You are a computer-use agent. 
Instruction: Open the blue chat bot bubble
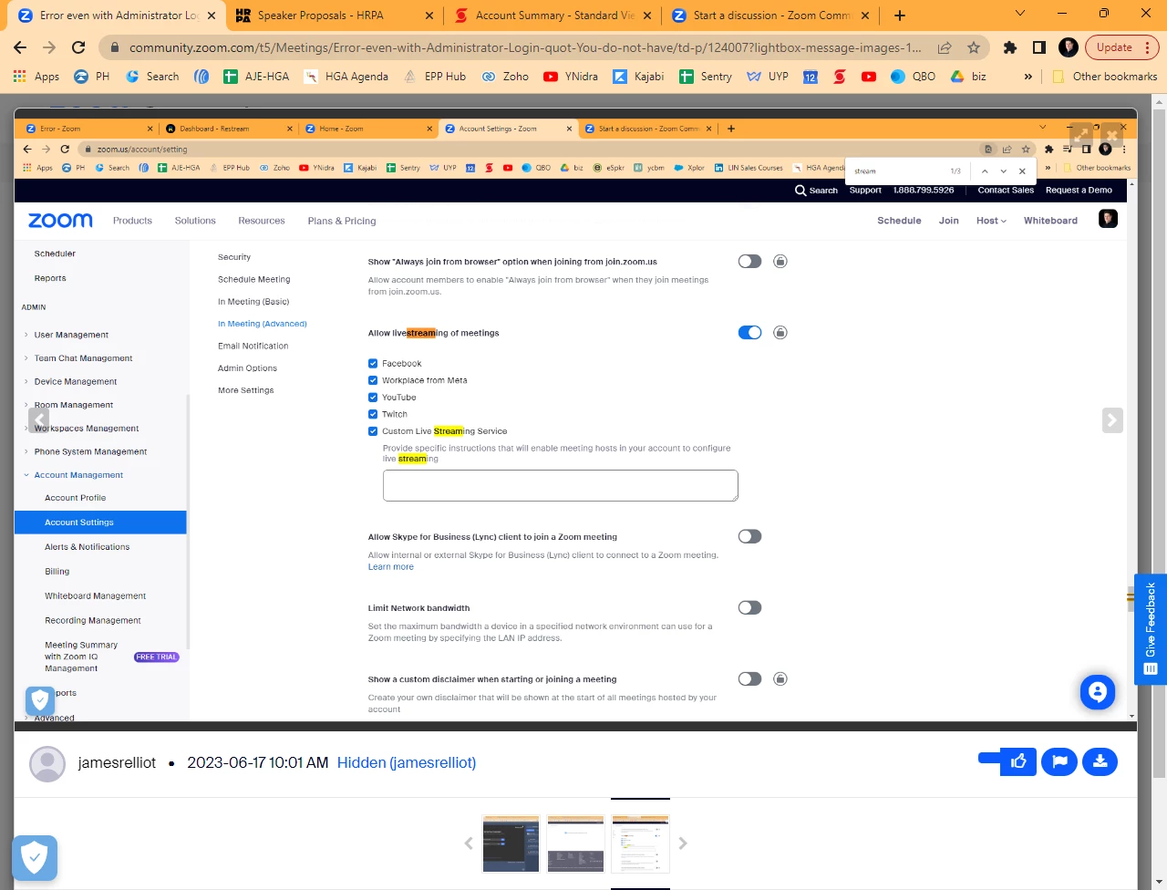point(1098,692)
